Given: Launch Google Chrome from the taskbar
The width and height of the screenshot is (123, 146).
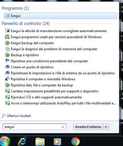Looking at the screenshot, I should 76,141.
